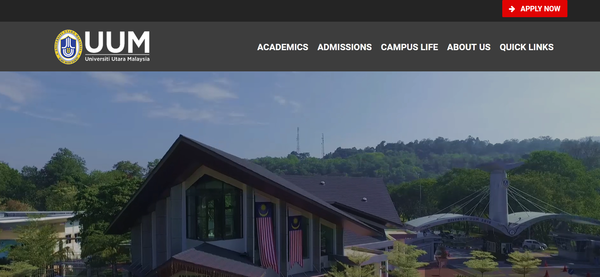Click the right Malaysian flag on building

[x=295, y=240]
